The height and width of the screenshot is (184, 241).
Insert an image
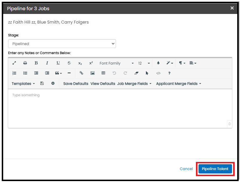tap(92, 73)
